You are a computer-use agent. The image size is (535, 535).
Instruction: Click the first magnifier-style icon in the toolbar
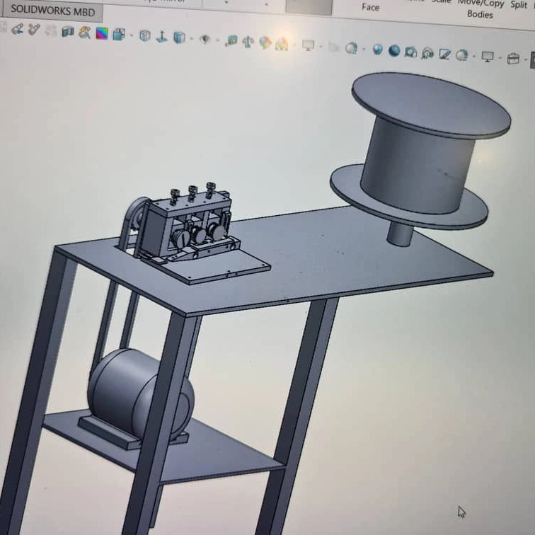18,29
